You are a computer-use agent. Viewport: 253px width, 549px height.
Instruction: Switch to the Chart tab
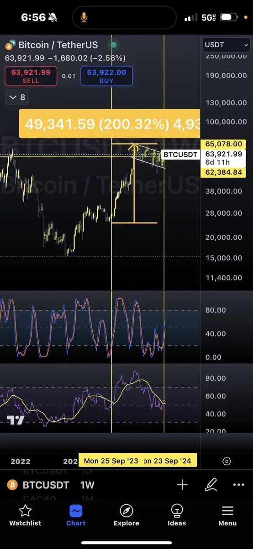pyautogui.click(x=76, y=516)
